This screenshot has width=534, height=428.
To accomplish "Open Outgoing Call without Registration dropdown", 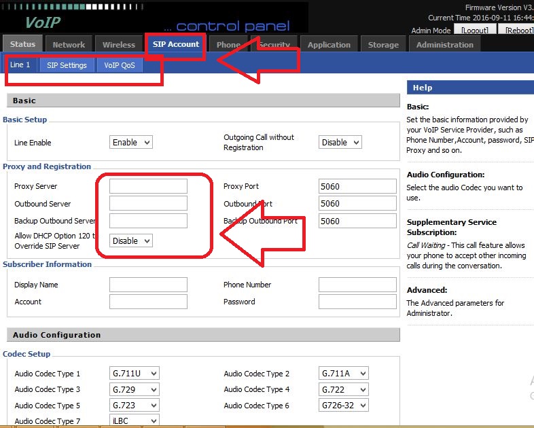I will click(340, 143).
